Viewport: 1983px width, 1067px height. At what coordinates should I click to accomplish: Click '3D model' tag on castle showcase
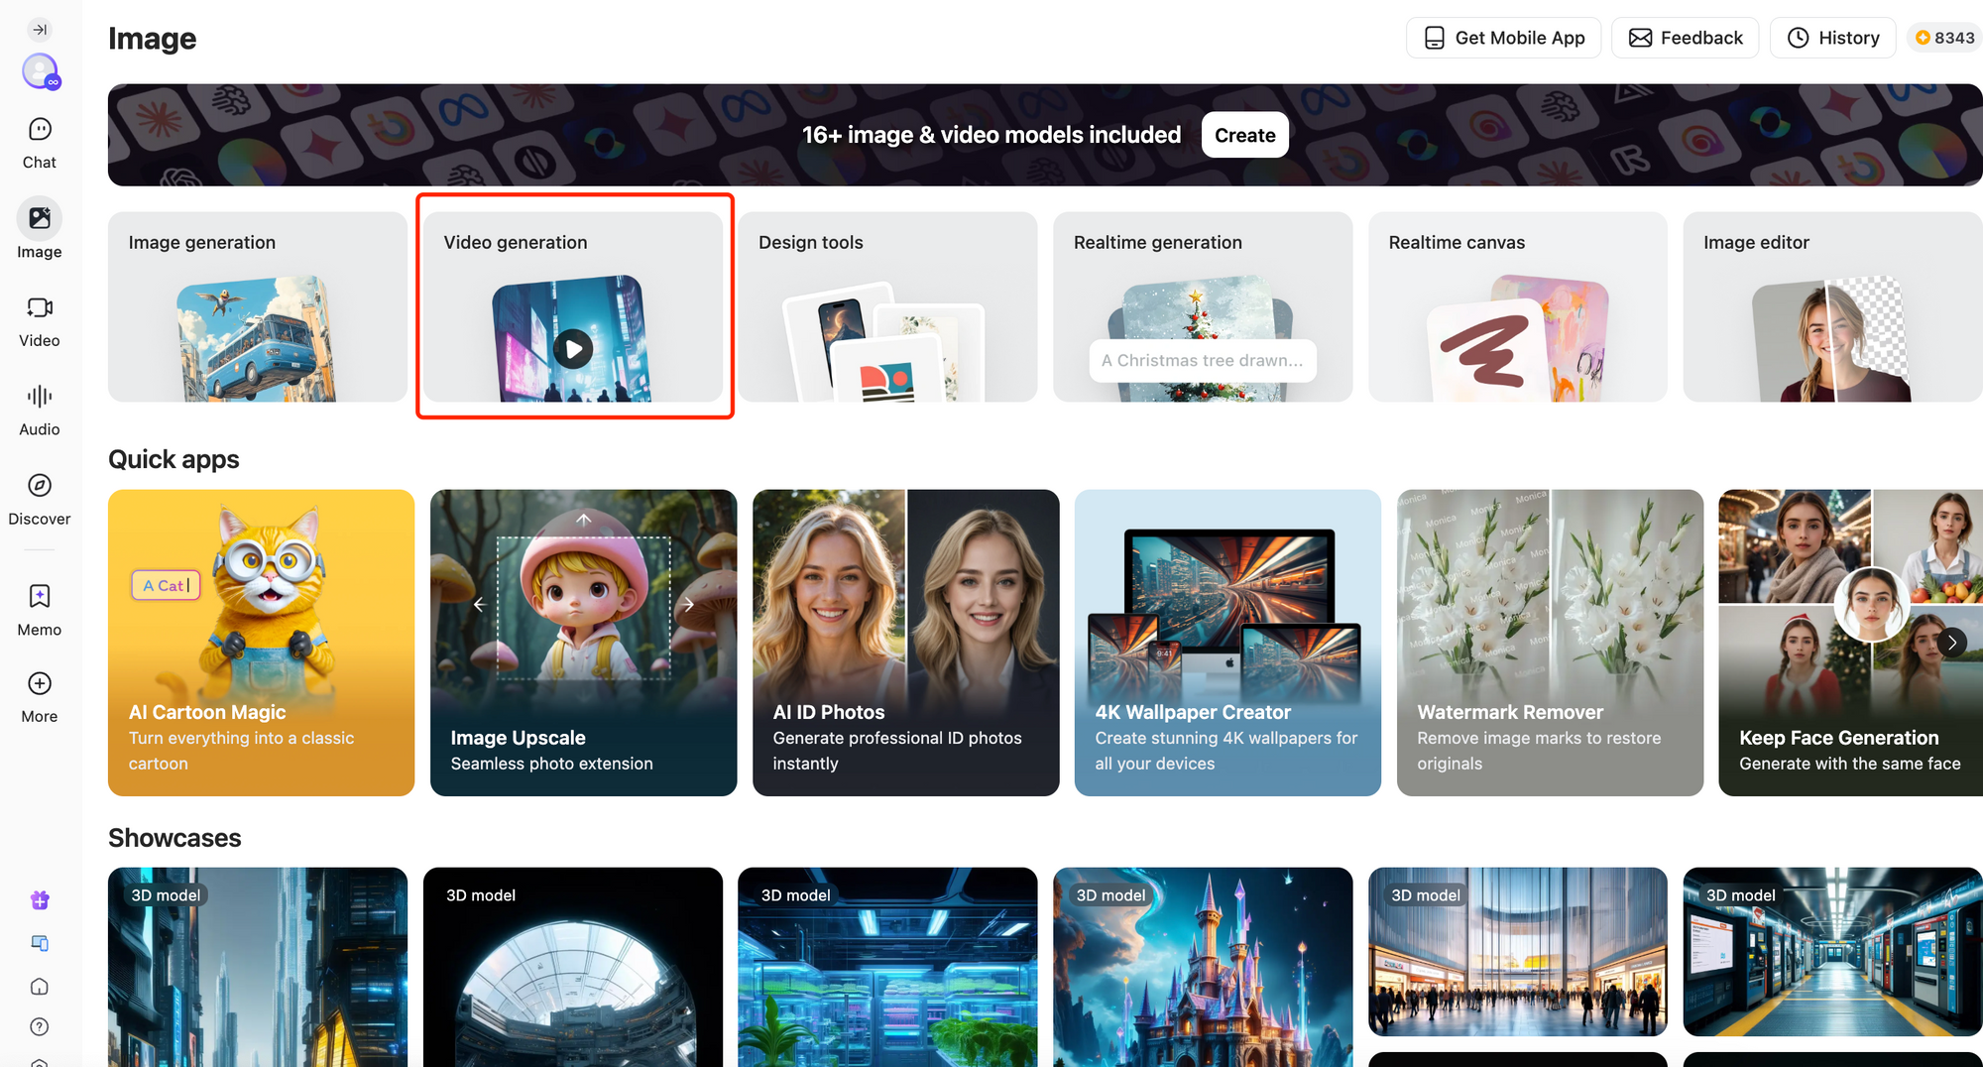pyautogui.click(x=1110, y=895)
